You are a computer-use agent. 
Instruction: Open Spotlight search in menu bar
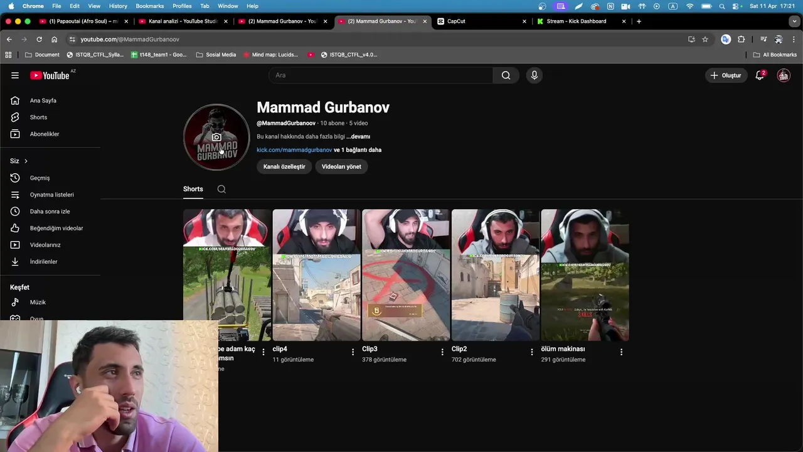tap(722, 6)
